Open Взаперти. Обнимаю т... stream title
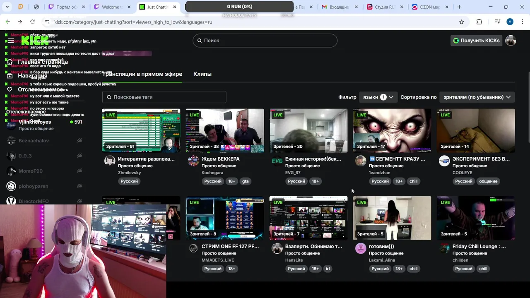Screen dimensions: 530x298 [x=313, y=246]
